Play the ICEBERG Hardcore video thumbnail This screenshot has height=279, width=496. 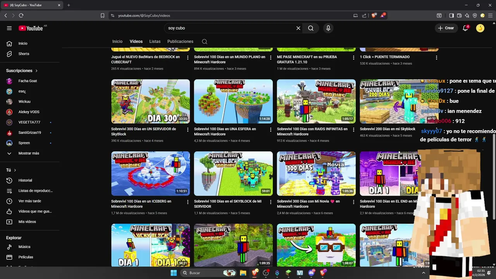point(150,174)
